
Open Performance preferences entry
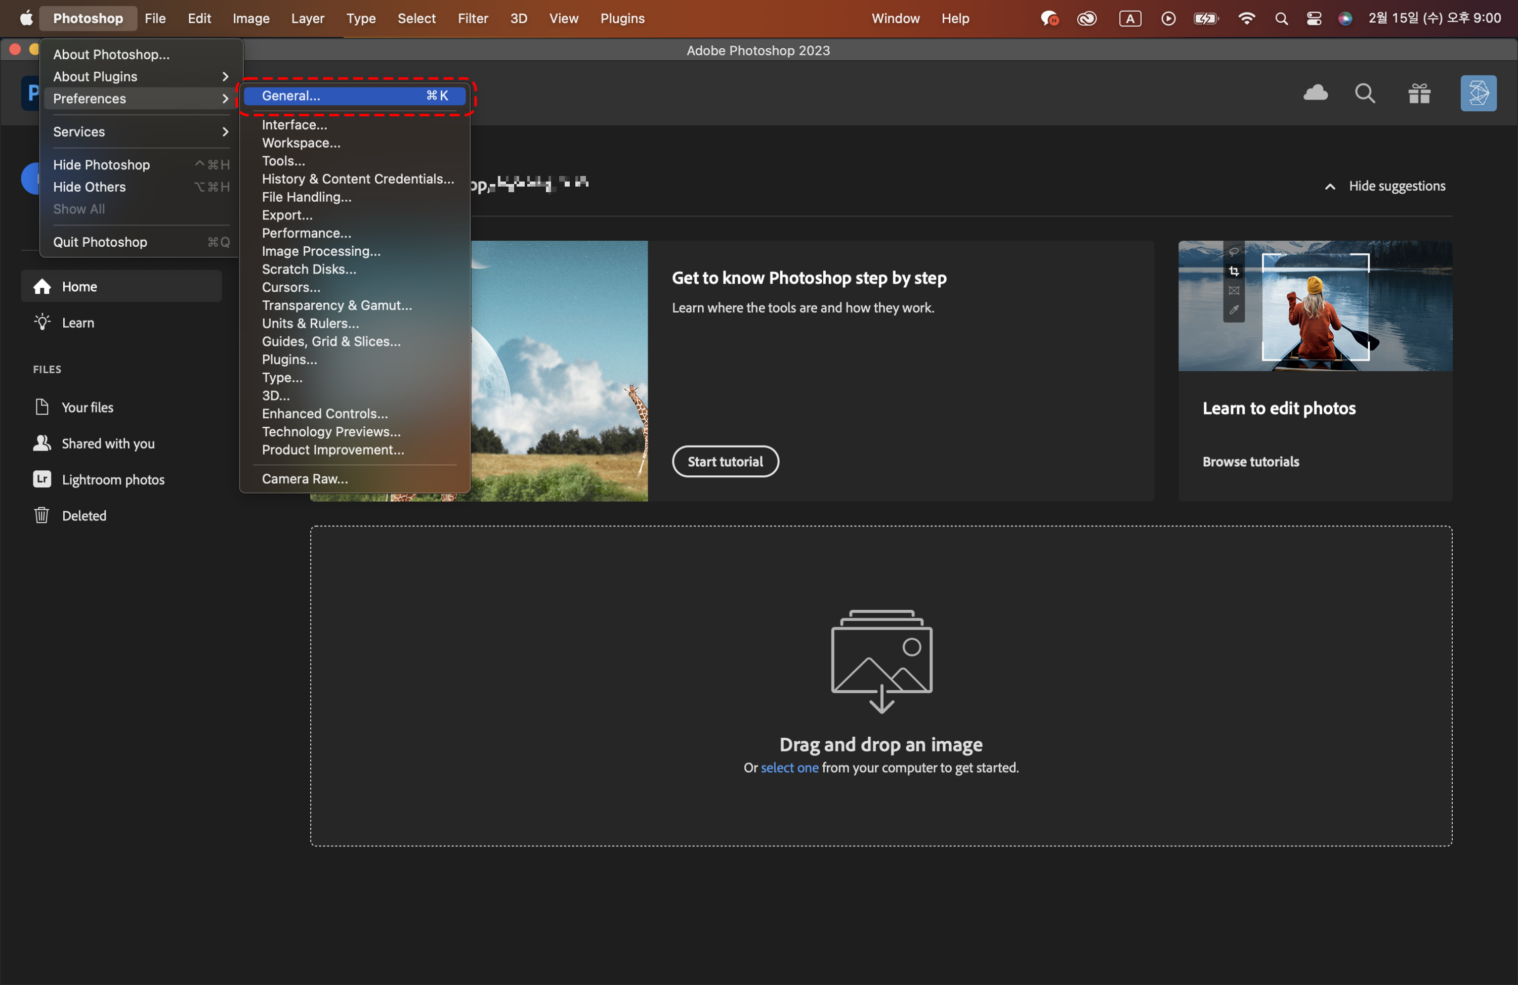[x=306, y=233]
